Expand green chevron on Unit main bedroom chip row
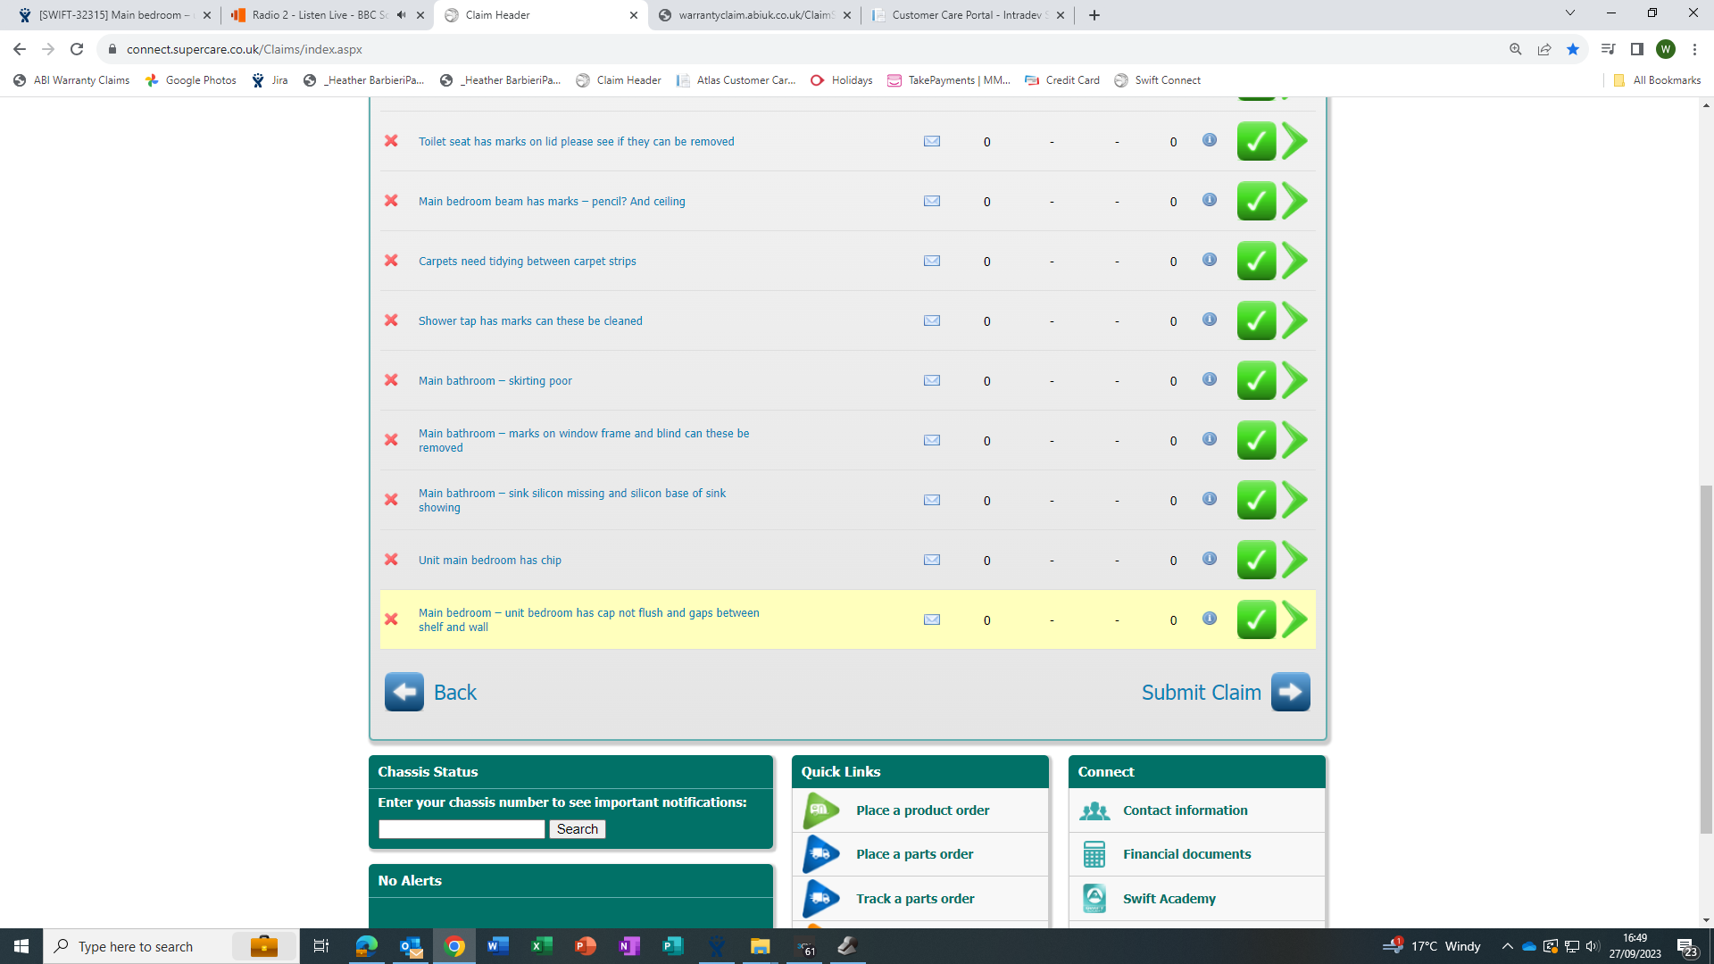 (x=1294, y=560)
